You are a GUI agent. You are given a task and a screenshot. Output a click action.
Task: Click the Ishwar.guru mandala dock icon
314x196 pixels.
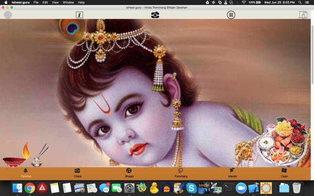coord(266,188)
